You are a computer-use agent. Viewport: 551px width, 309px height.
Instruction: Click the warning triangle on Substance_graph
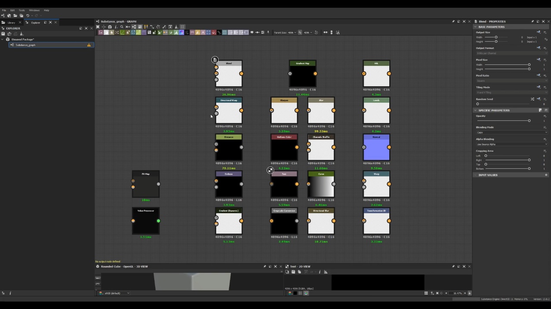(x=89, y=45)
